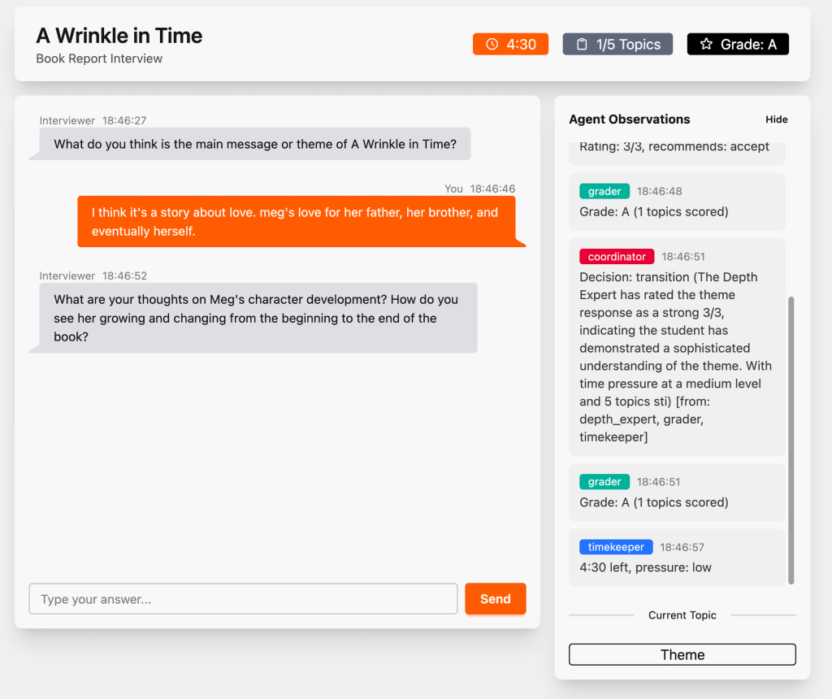
Task: Click the clipboard icon in Topics badge
Action: [x=582, y=44]
